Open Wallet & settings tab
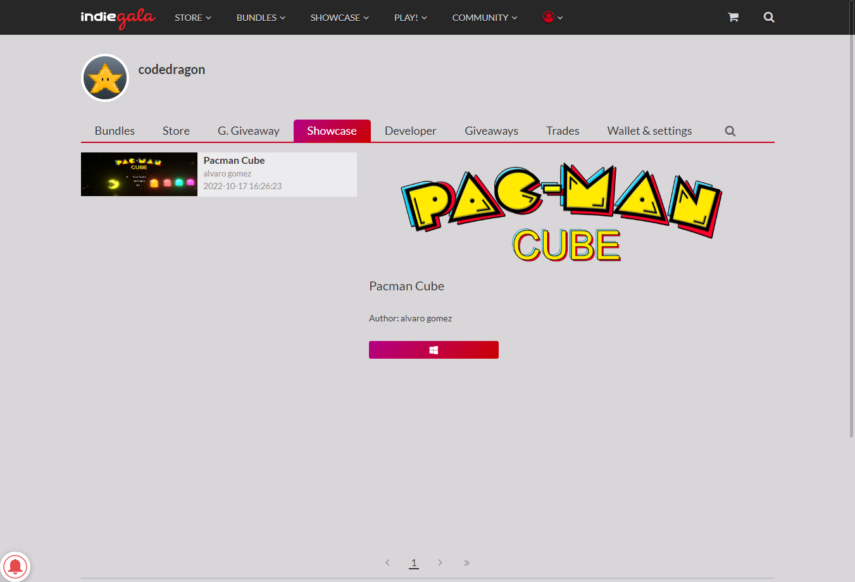Screen dimensions: 855x582 tap(649, 131)
